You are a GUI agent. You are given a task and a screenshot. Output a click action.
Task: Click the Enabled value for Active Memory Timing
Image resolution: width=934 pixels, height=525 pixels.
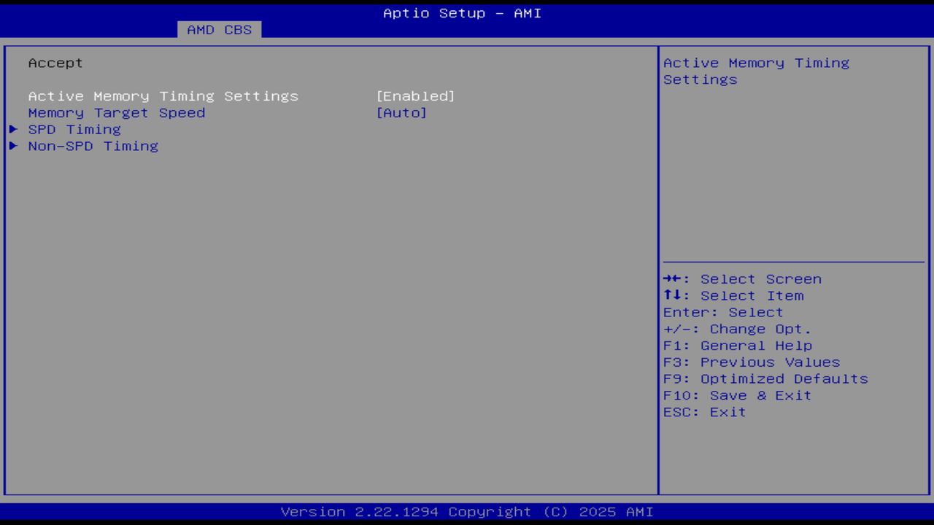(x=416, y=96)
